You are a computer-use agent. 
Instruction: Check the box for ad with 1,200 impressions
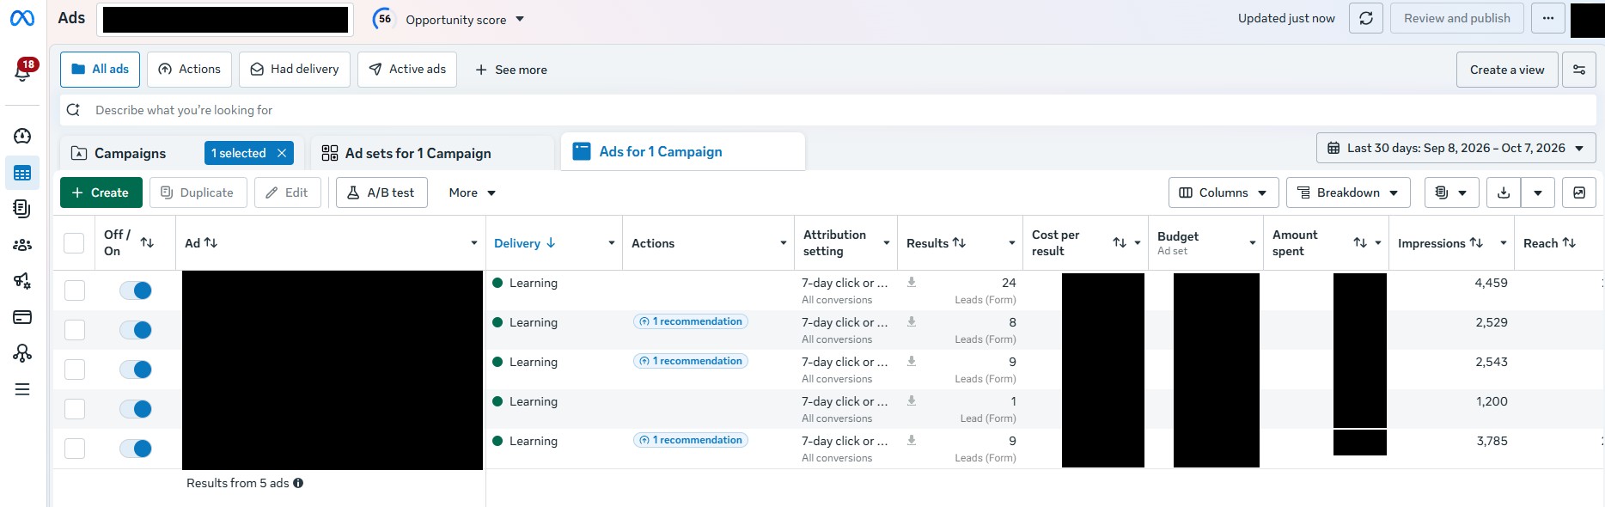(x=75, y=409)
